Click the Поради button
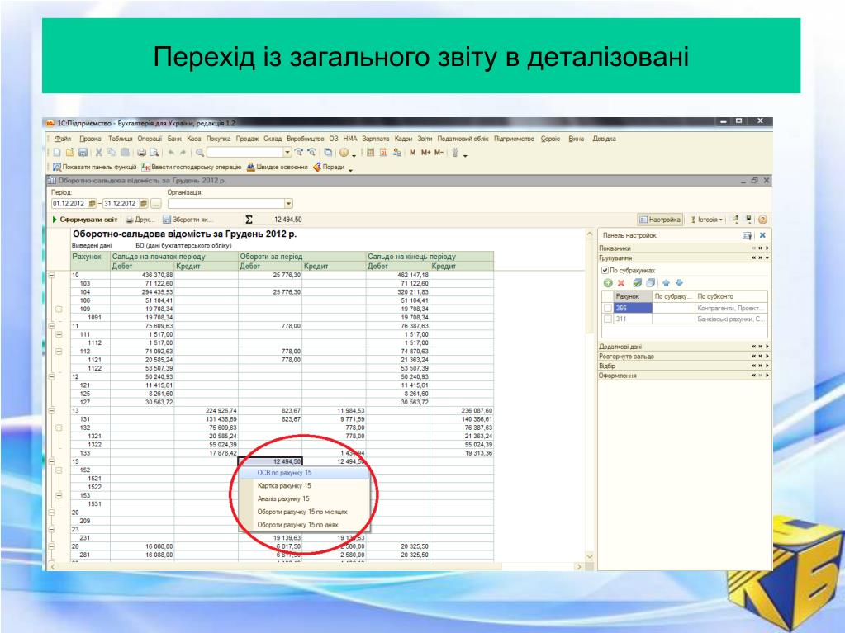Viewport: 845px width, 633px height. pyautogui.click(x=330, y=168)
